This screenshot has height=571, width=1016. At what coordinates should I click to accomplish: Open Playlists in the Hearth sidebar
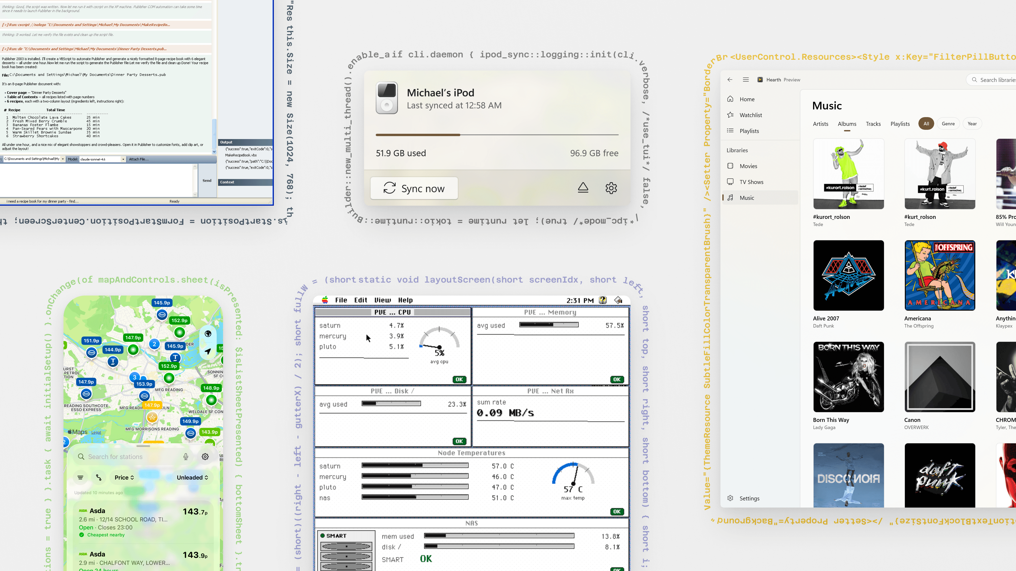[760, 131]
